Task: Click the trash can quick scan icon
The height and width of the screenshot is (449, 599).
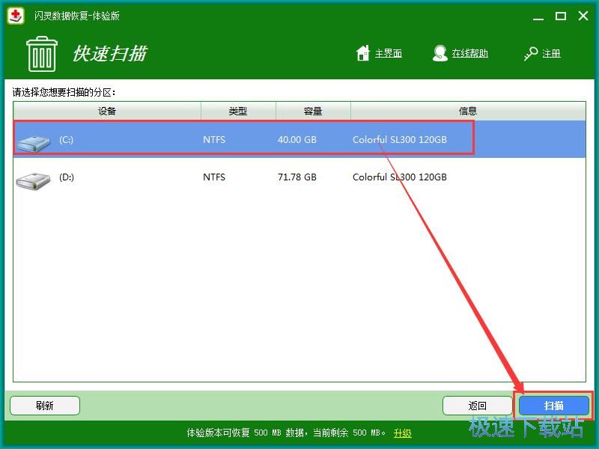Action: [42, 54]
